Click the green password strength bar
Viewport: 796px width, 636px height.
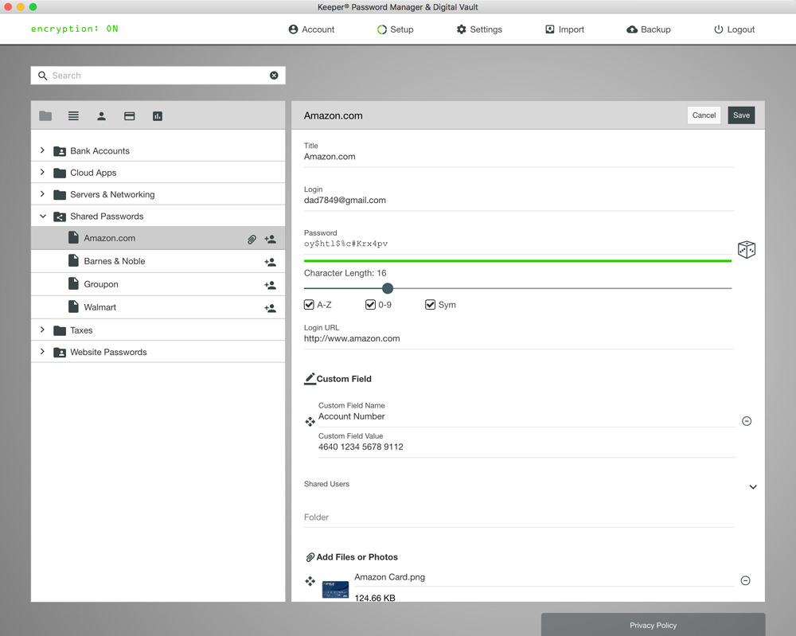coord(518,261)
